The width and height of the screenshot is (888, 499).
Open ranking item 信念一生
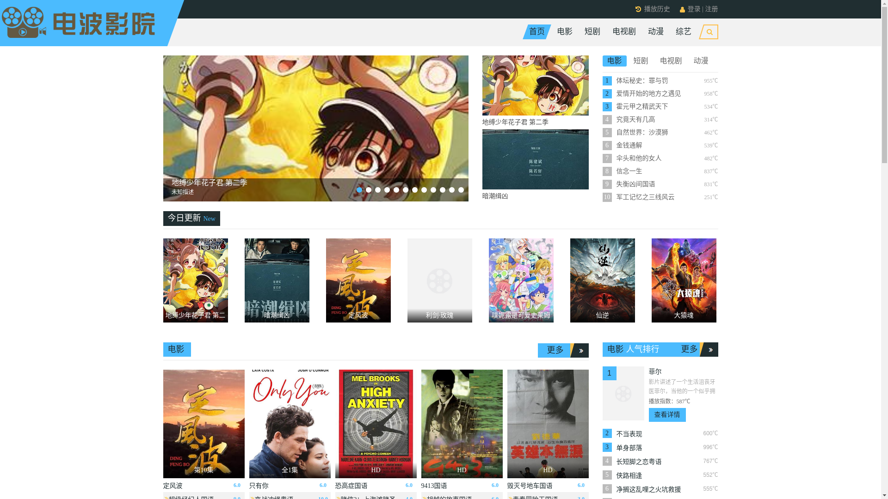click(629, 171)
